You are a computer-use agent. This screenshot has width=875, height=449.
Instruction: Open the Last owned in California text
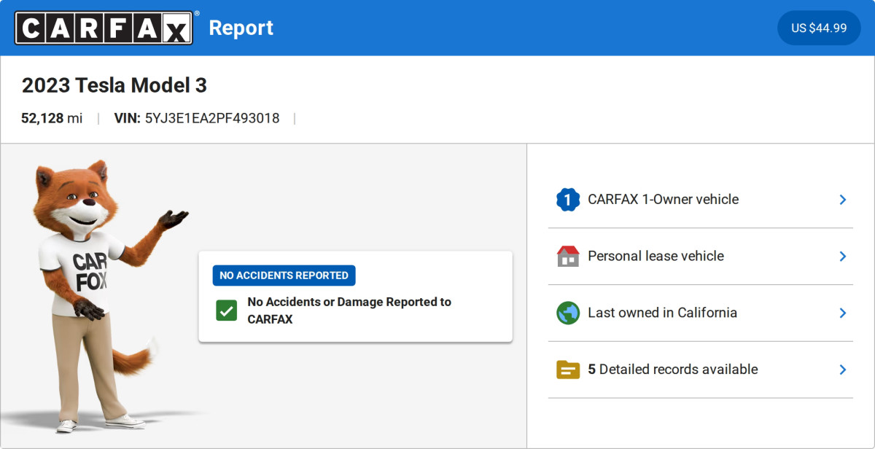point(662,313)
